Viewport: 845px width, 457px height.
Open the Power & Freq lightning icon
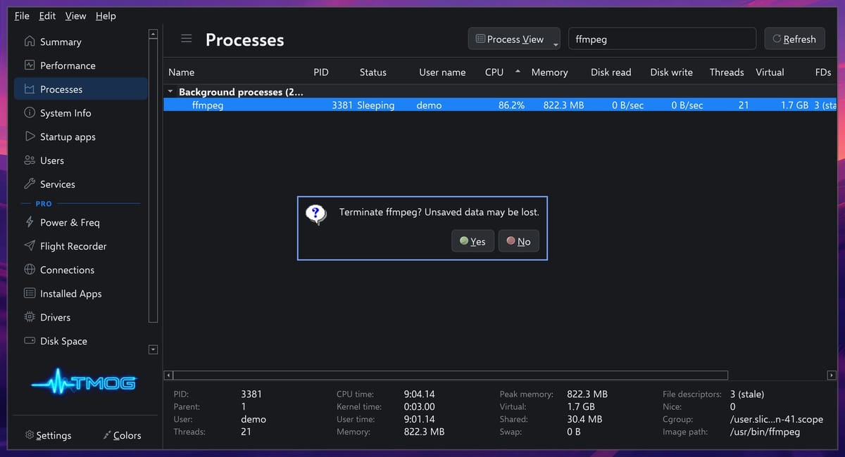(x=29, y=222)
